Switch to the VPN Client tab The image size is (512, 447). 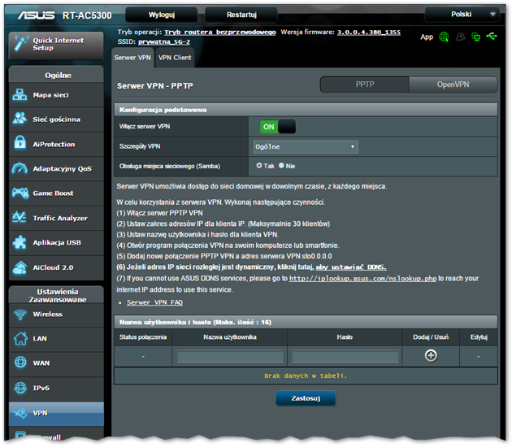[x=175, y=58]
